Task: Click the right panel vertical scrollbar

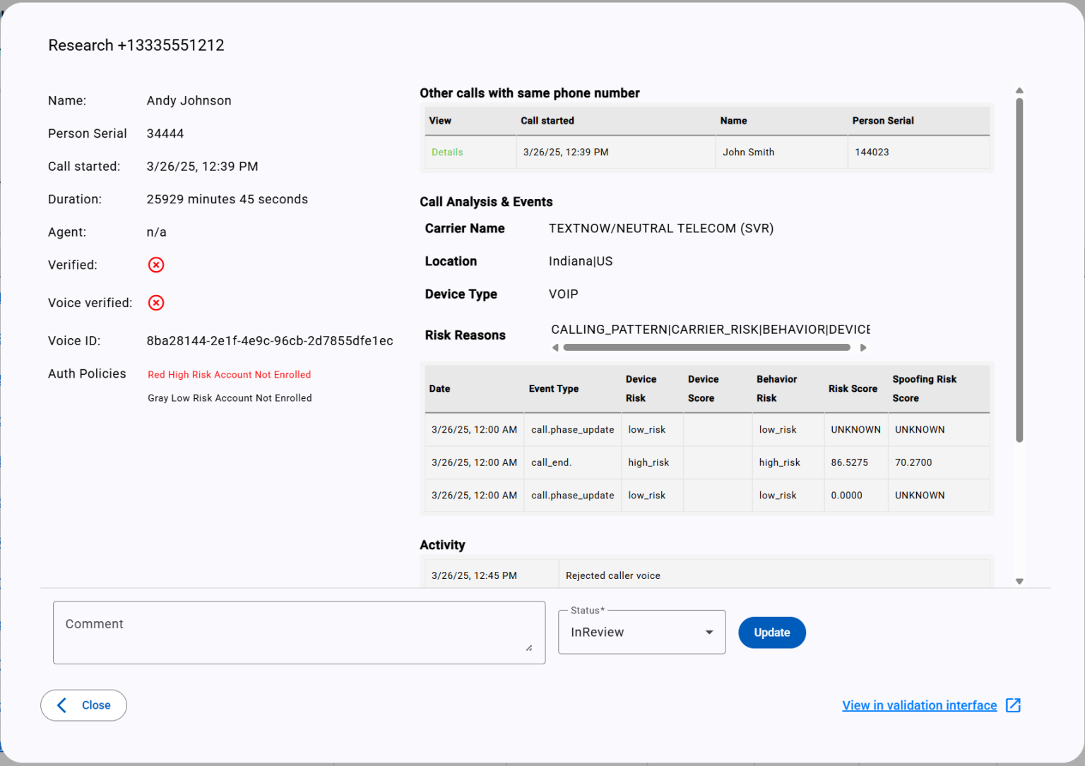Action: pos(1019,270)
